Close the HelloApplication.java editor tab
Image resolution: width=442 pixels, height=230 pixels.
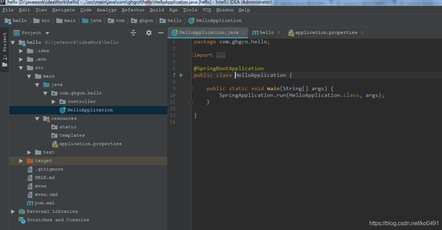click(x=243, y=33)
